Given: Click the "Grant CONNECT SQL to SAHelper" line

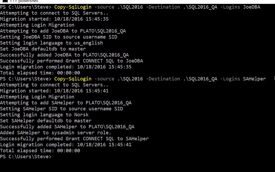Looking at the screenshot, I should pos(74,139).
